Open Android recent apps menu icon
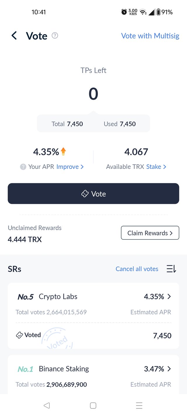The width and height of the screenshot is (187, 417). [x=139, y=406]
